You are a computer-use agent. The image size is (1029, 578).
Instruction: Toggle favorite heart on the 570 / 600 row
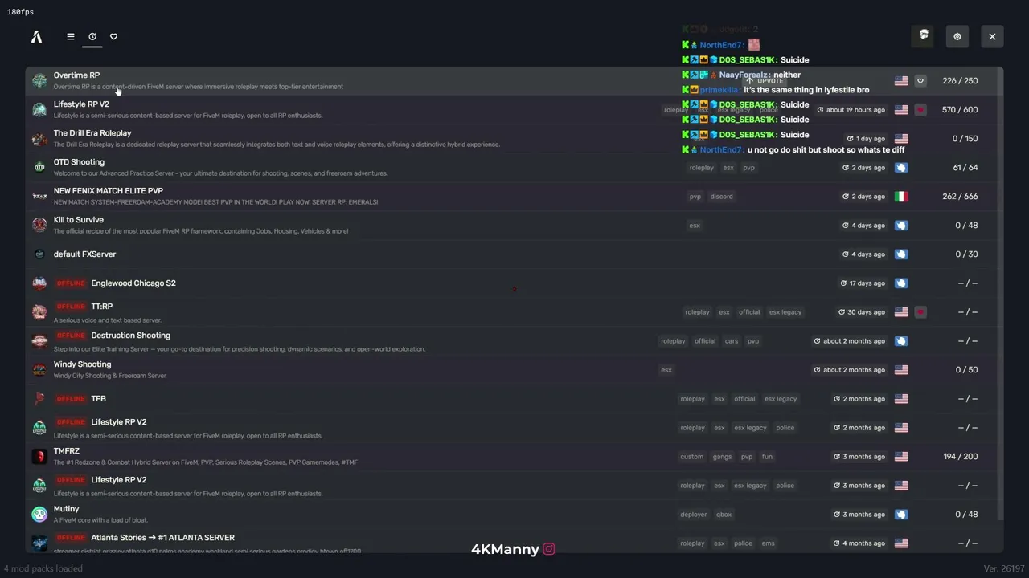point(920,110)
